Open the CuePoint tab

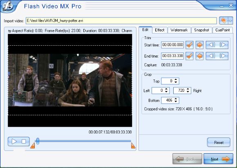tap(222, 30)
